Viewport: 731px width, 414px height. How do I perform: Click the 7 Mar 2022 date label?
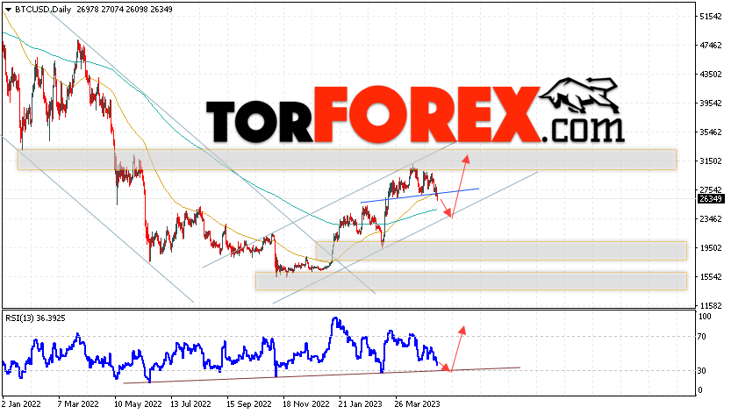point(78,403)
